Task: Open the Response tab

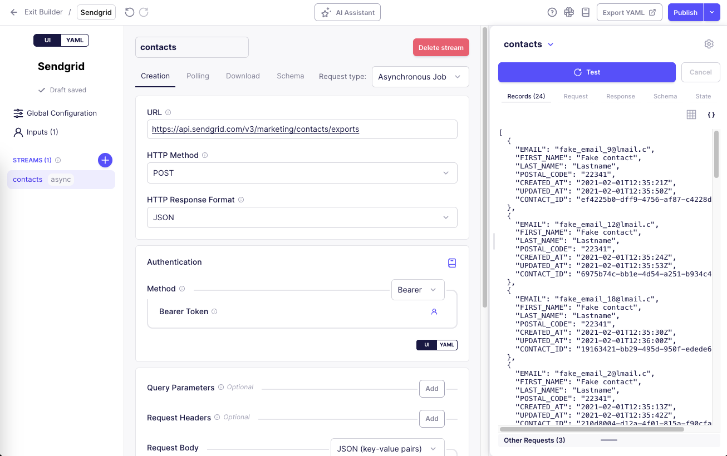Action: 620,96
